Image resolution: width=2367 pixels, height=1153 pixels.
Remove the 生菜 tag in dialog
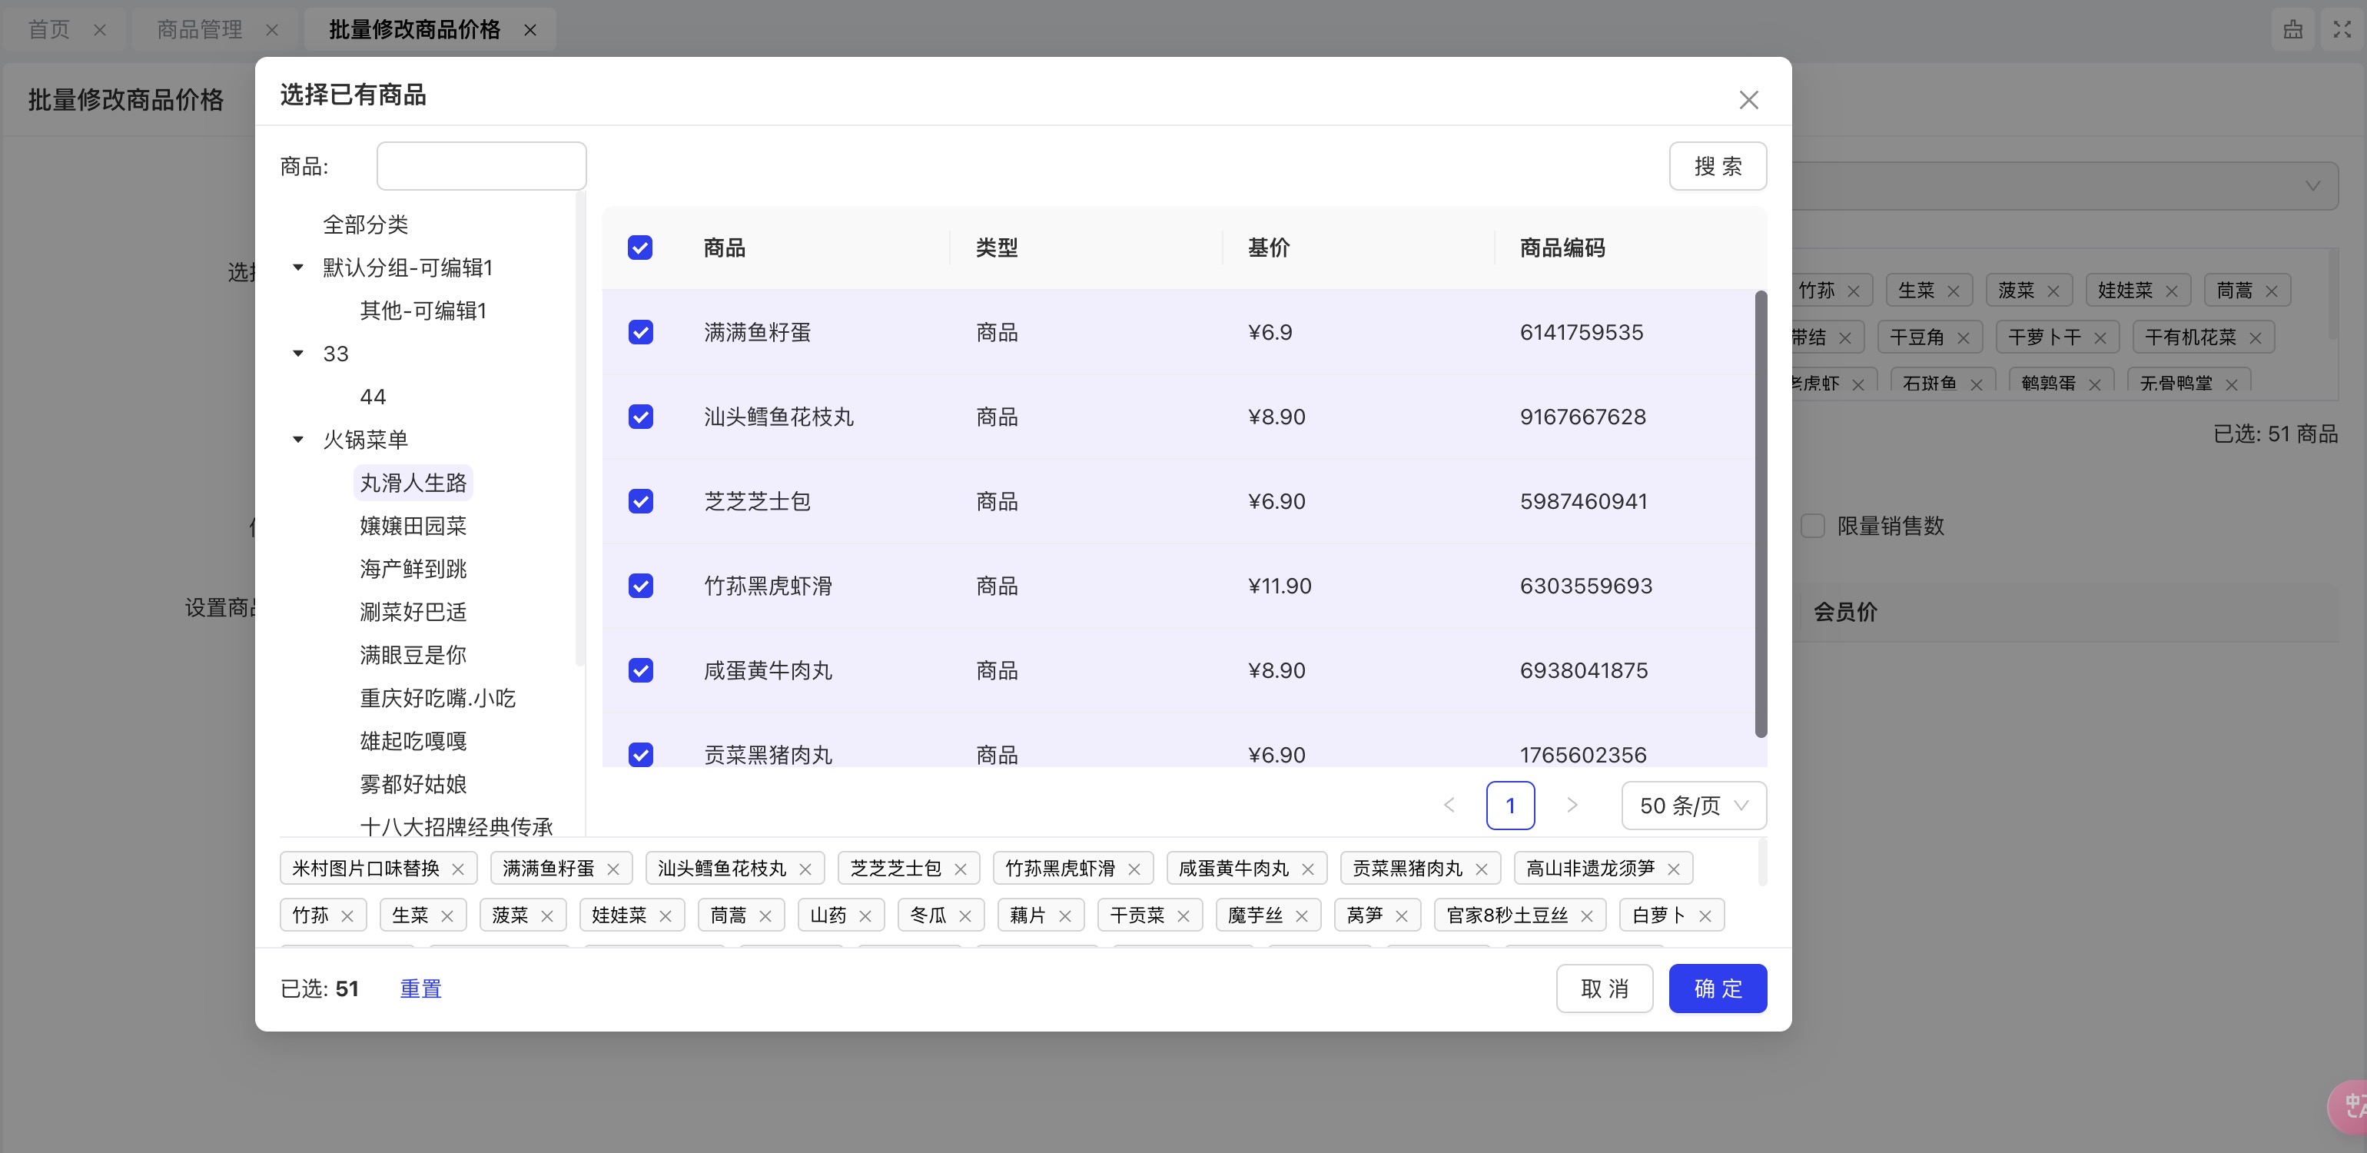point(447,916)
